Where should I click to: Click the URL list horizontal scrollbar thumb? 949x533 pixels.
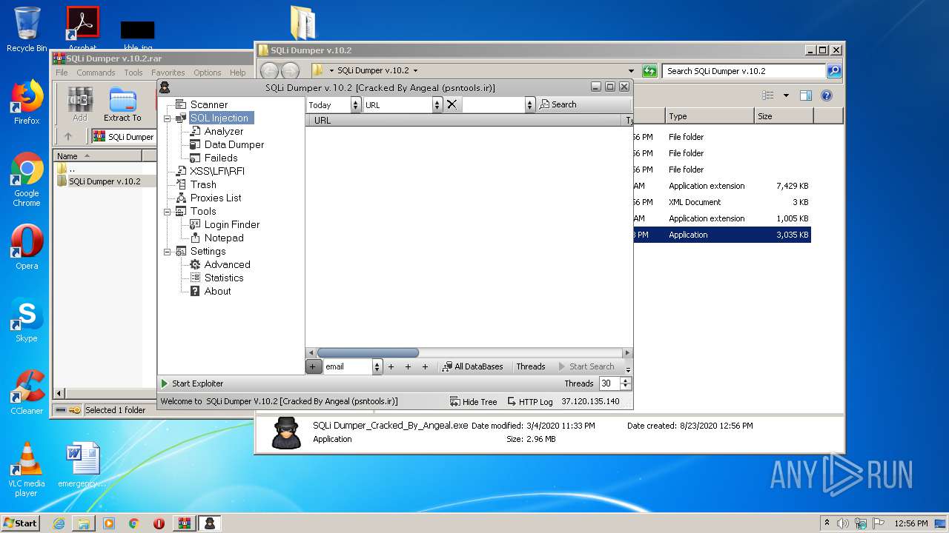368,353
